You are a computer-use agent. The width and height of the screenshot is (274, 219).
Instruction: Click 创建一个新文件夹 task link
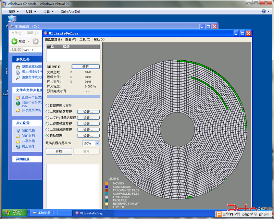[32, 98]
